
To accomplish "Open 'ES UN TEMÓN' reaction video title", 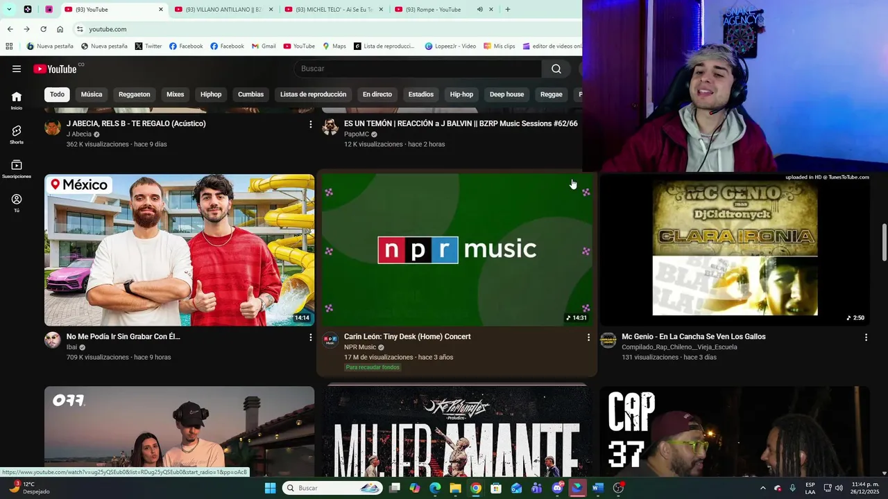I will pos(461,123).
